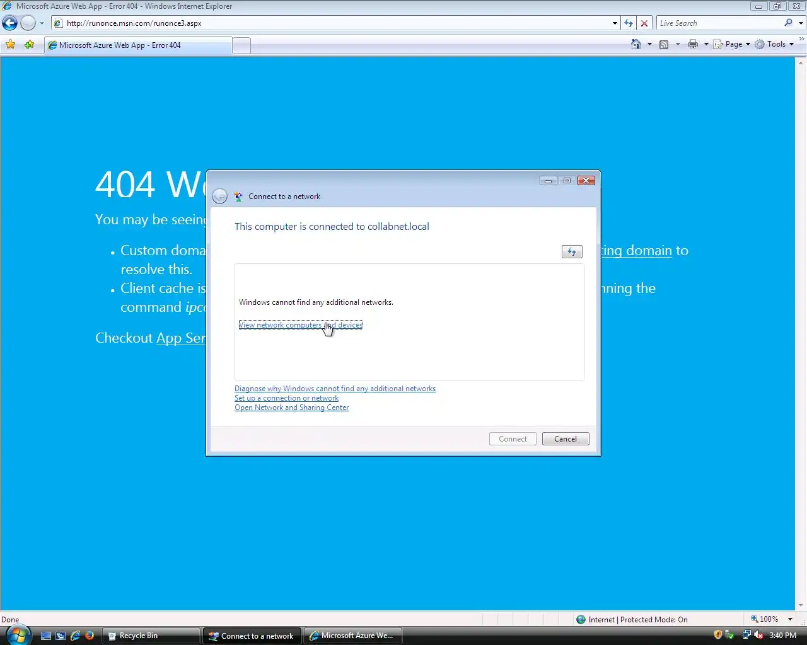
Task: Click the back arrow in Connect to a network
Action: pyautogui.click(x=219, y=197)
